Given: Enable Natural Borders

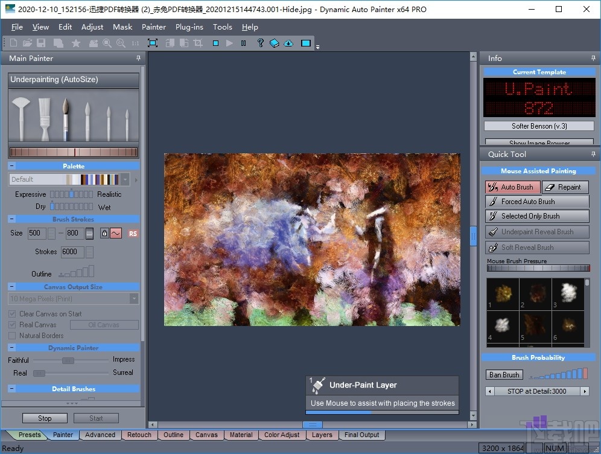Looking at the screenshot, I should point(11,334).
